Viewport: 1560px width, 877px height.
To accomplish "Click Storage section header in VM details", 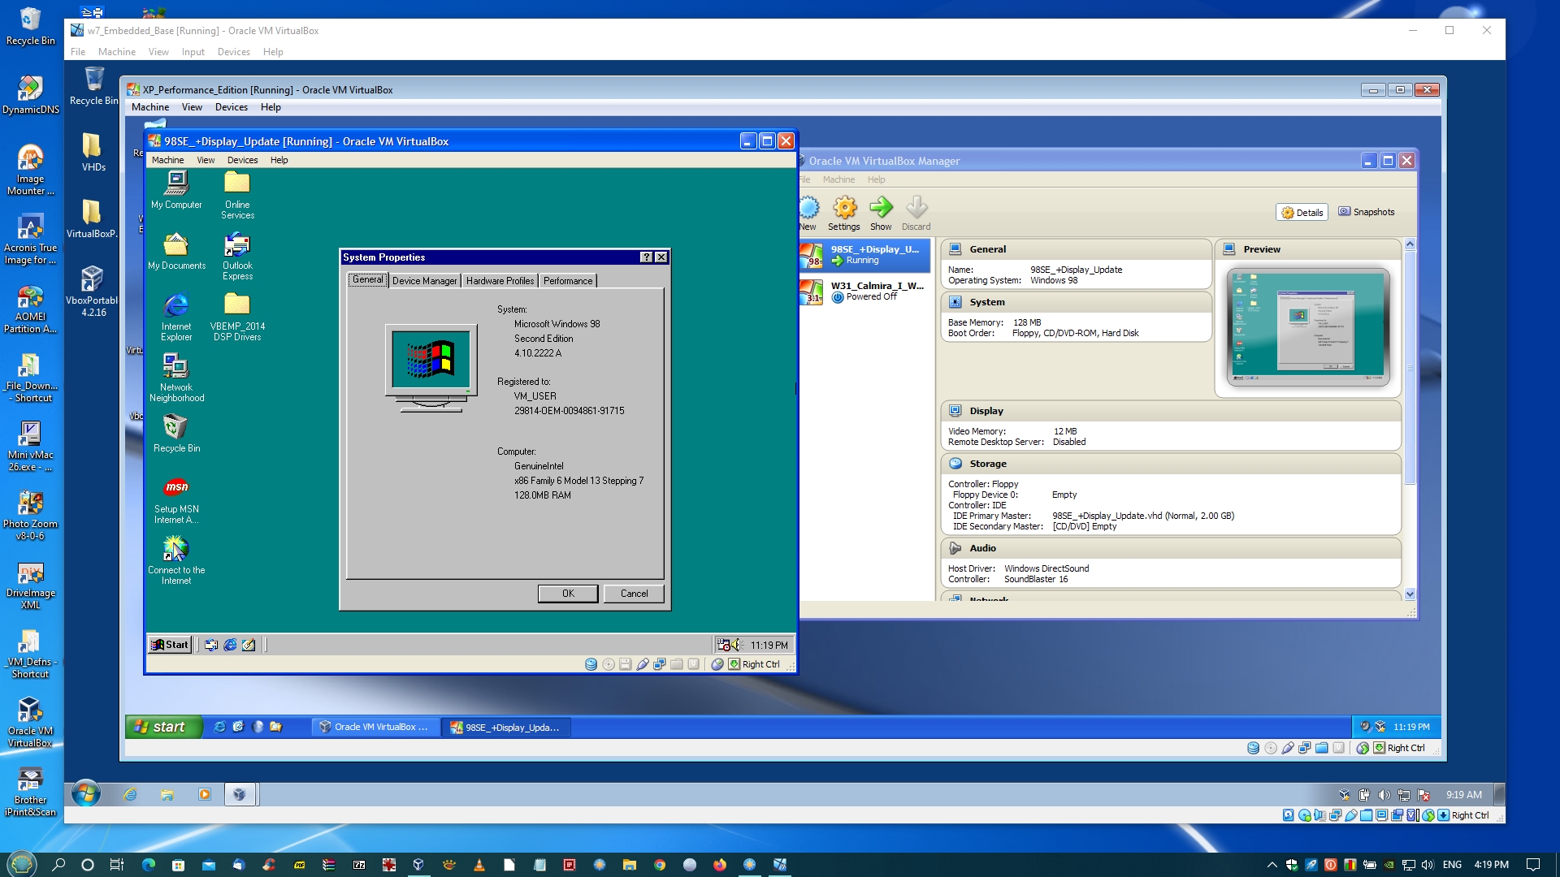I will [1171, 464].
